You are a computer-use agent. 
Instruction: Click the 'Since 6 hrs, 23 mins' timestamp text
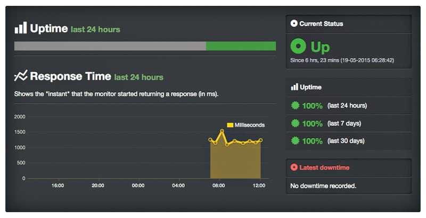342,60
